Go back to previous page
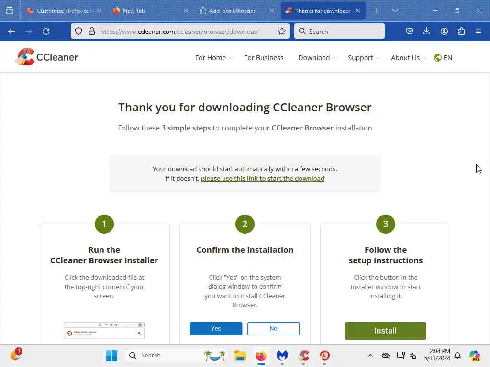 [11, 31]
